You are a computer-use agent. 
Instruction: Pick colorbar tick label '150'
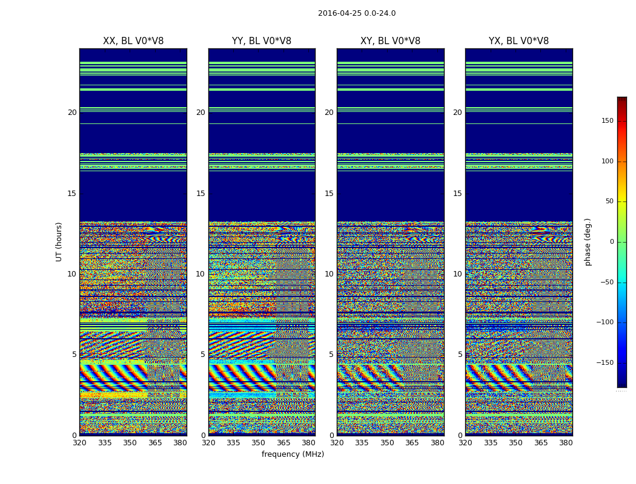point(607,120)
